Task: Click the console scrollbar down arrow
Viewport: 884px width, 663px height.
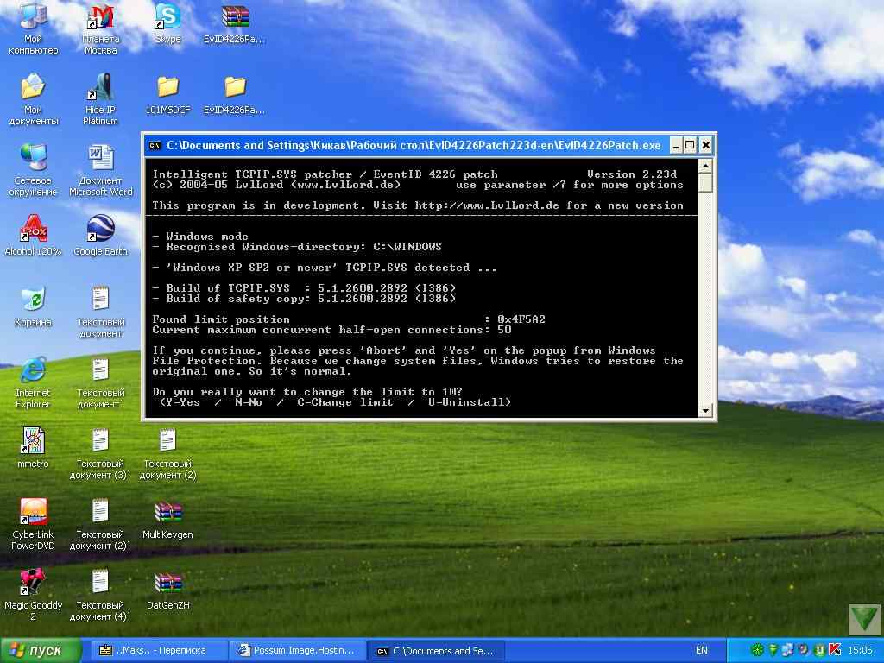Action: point(705,410)
